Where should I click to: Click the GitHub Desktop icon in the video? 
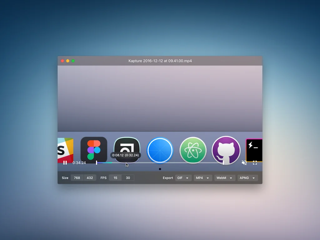(x=226, y=150)
